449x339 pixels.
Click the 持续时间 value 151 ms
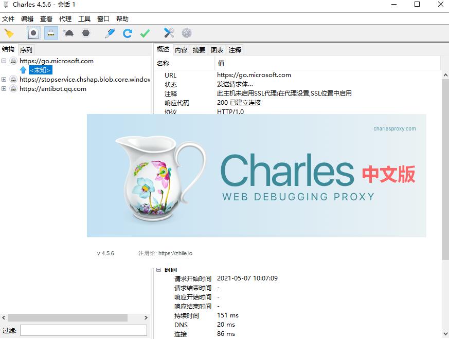click(228, 315)
